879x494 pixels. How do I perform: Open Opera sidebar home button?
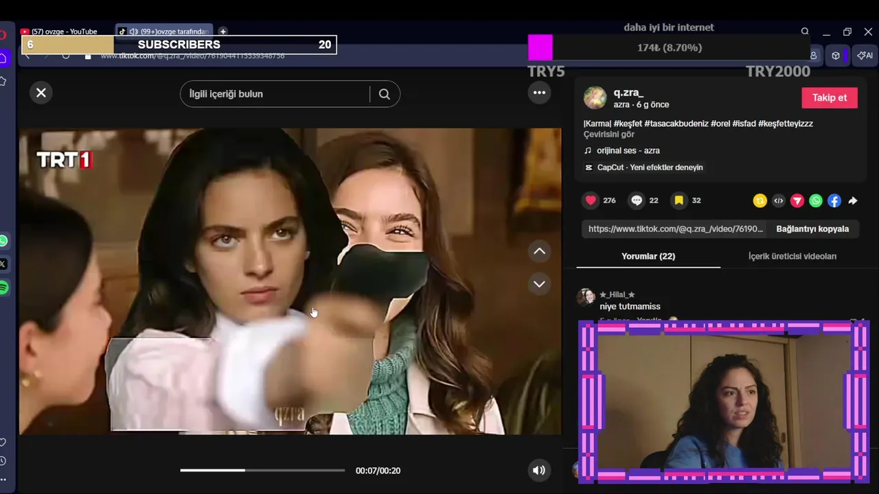click(x=3, y=59)
